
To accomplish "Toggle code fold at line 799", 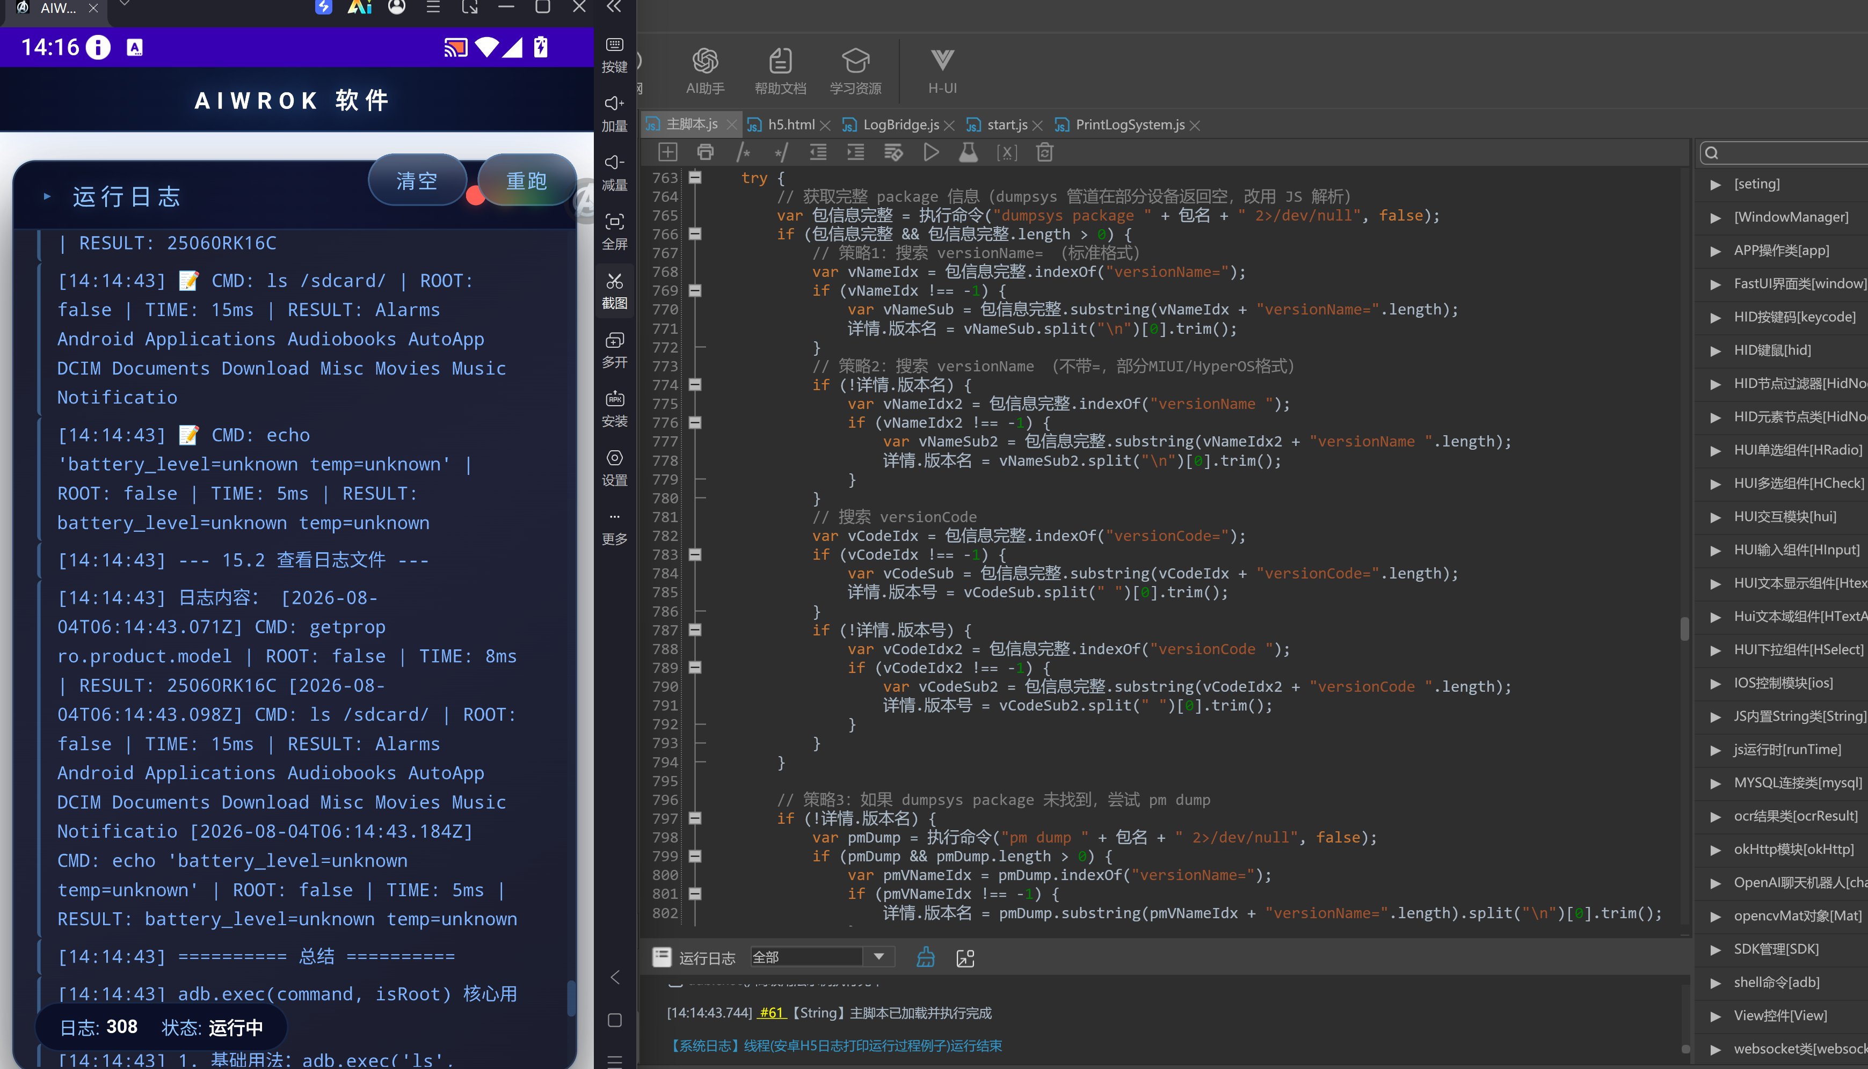I will (x=695, y=855).
